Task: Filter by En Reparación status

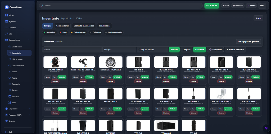Action: [78, 32]
